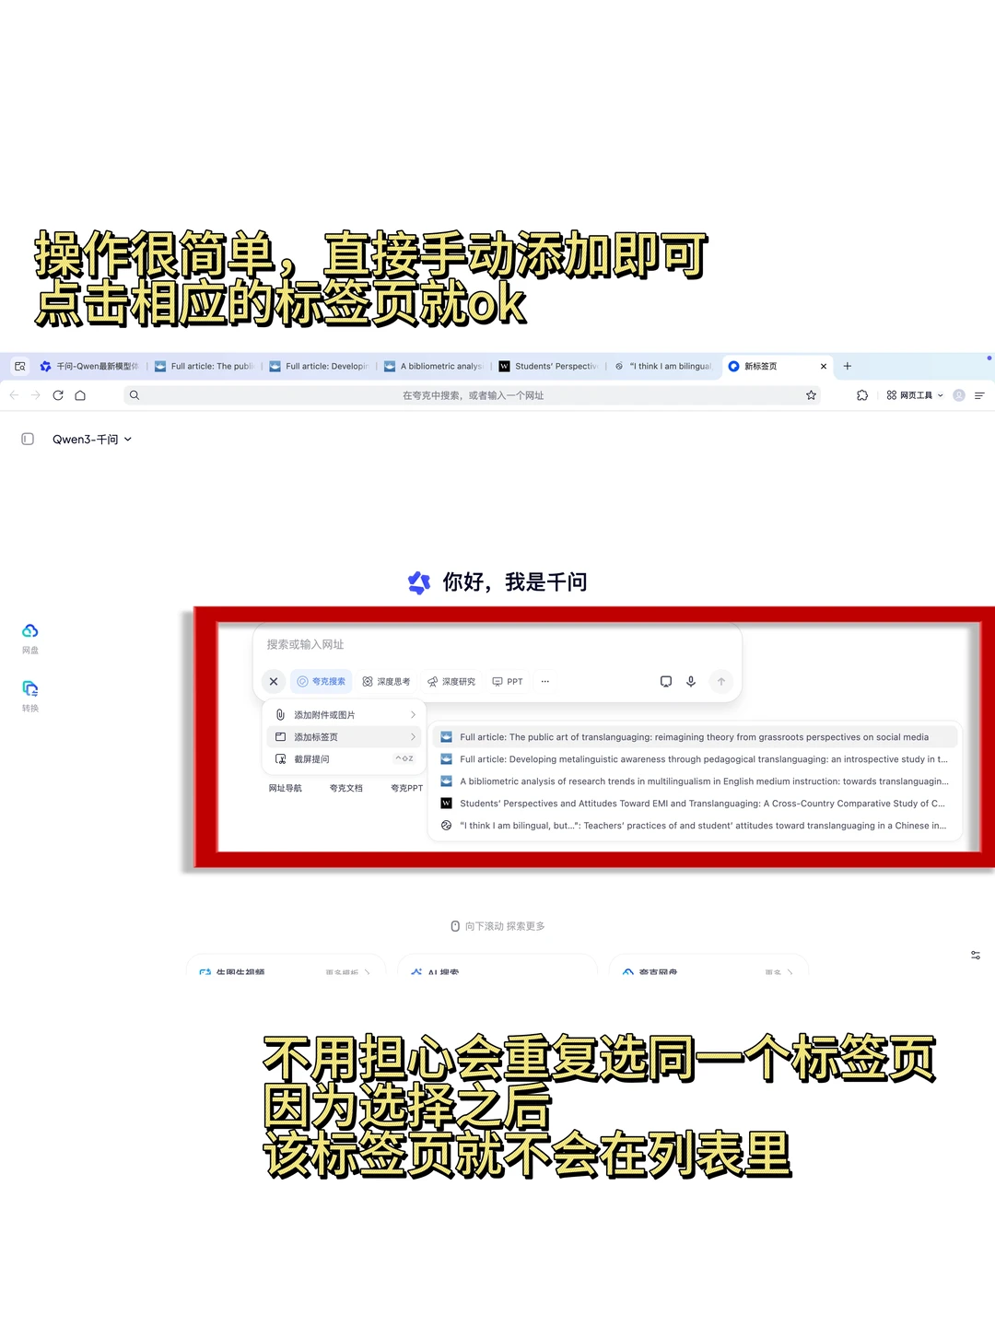Switch to the Full article: The public tab

point(205,366)
